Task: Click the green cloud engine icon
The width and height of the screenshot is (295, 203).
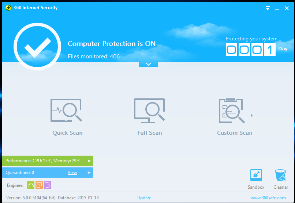Action: pyautogui.click(x=31, y=185)
